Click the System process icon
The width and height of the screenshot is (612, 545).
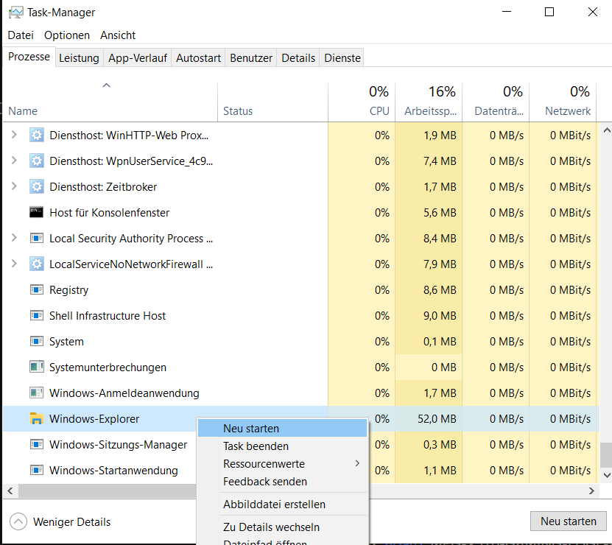(x=37, y=341)
